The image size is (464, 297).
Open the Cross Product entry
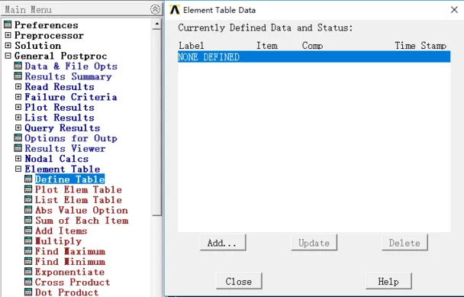click(x=72, y=282)
